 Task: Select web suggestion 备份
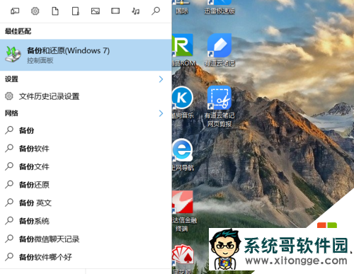[86, 130]
